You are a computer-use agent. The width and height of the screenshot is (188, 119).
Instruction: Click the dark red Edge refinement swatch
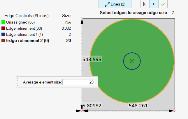(3, 28)
